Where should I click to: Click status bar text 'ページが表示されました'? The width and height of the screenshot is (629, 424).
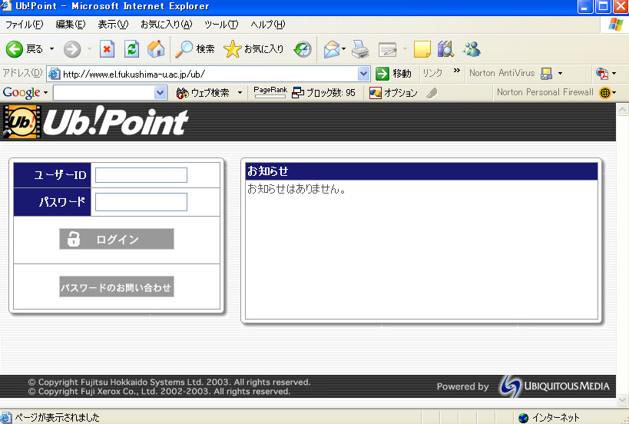pyautogui.click(x=57, y=418)
